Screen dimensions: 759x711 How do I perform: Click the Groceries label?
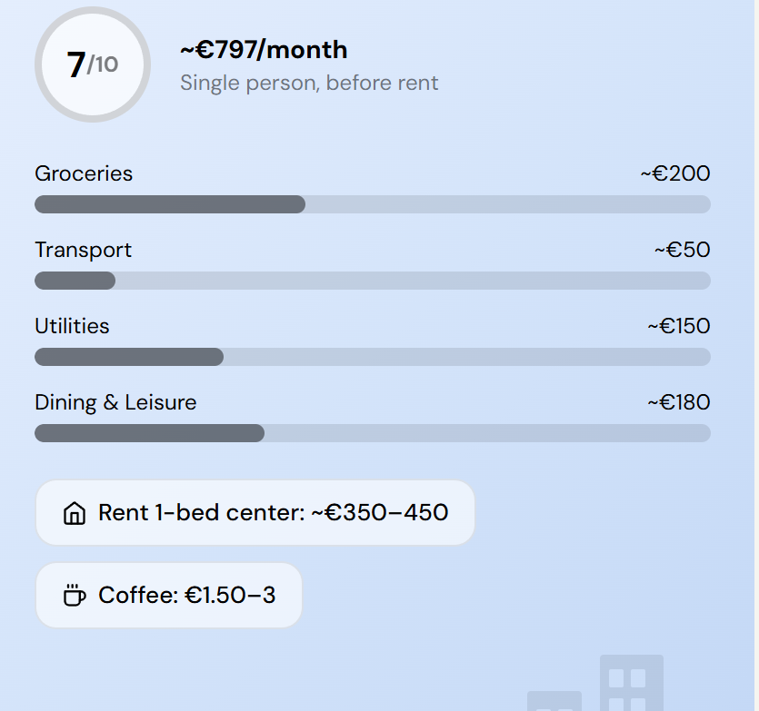point(84,173)
